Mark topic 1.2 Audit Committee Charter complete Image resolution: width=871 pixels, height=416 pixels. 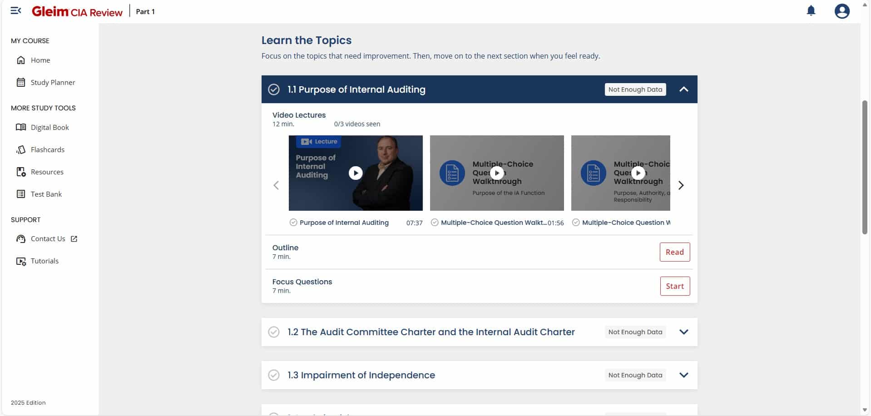(x=274, y=332)
